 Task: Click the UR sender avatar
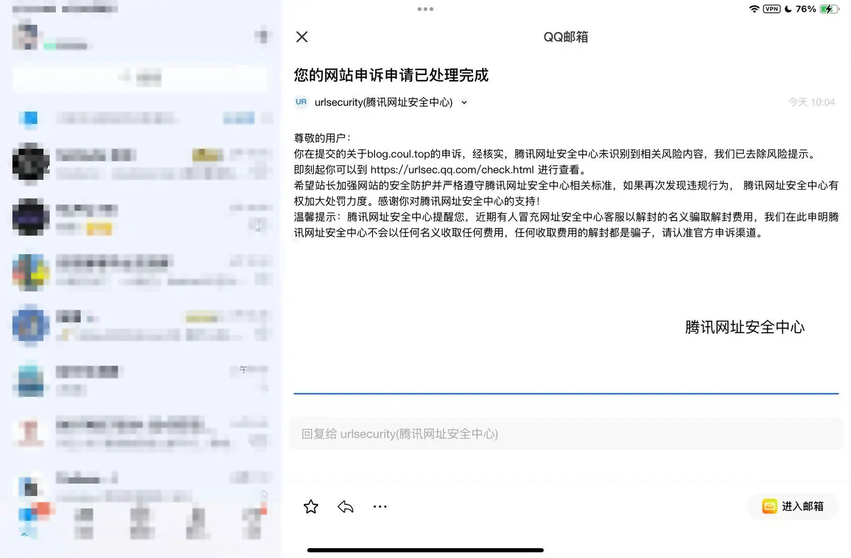click(301, 102)
